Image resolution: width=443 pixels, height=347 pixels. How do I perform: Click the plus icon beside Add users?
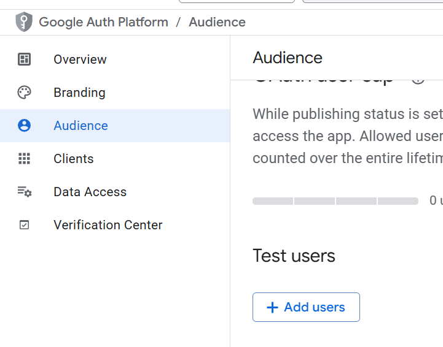coord(272,308)
